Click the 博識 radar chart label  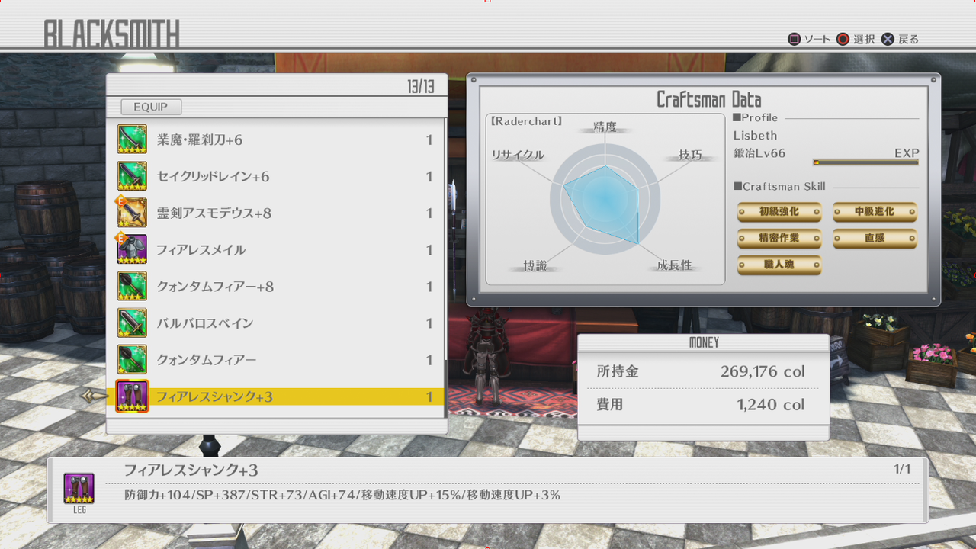(x=535, y=265)
